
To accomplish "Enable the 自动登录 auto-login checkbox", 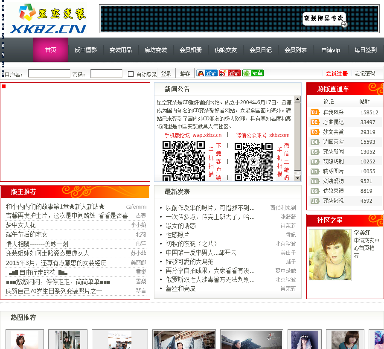I will pyautogui.click(x=131, y=74).
